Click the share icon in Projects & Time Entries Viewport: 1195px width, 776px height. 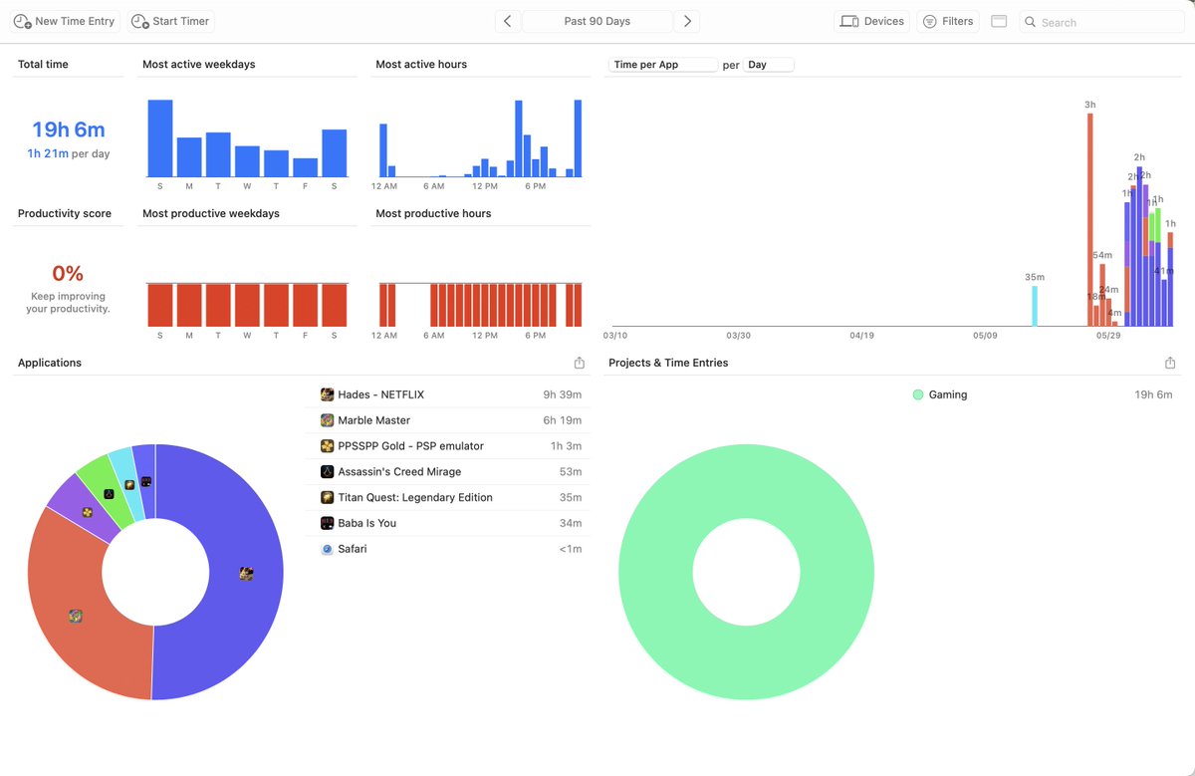pos(1170,364)
